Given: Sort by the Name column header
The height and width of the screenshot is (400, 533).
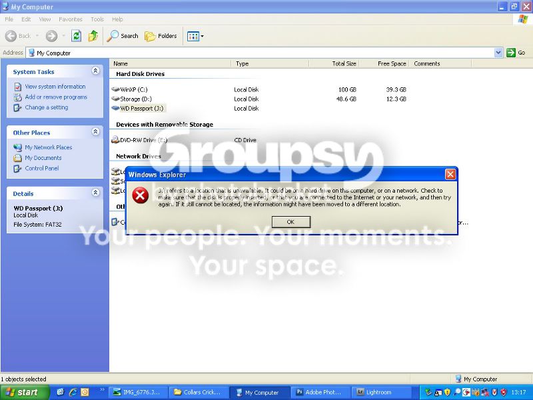Looking at the screenshot, I should coord(170,63).
